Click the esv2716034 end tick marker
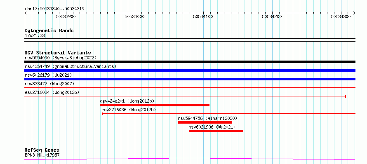This screenshot has height=164, width=367. [x=346, y=96]
